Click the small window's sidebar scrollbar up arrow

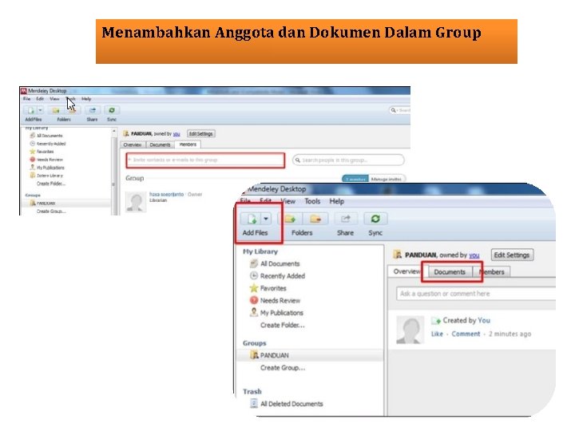[114, 131]
